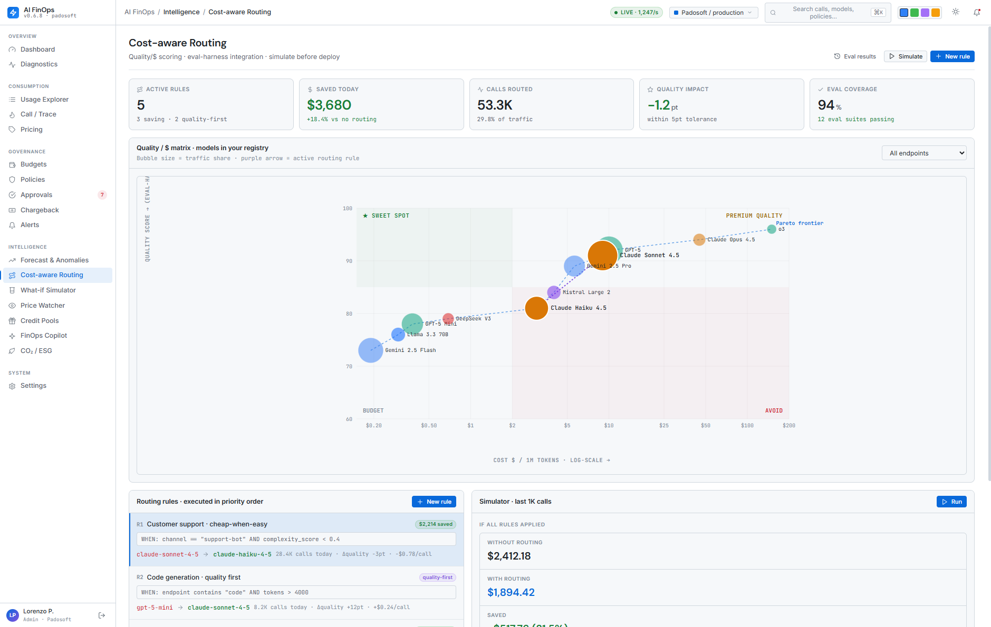Open Budgets via its wallet icon
Viewport: 991px width, 627px height.
click(x=12, y=164)
